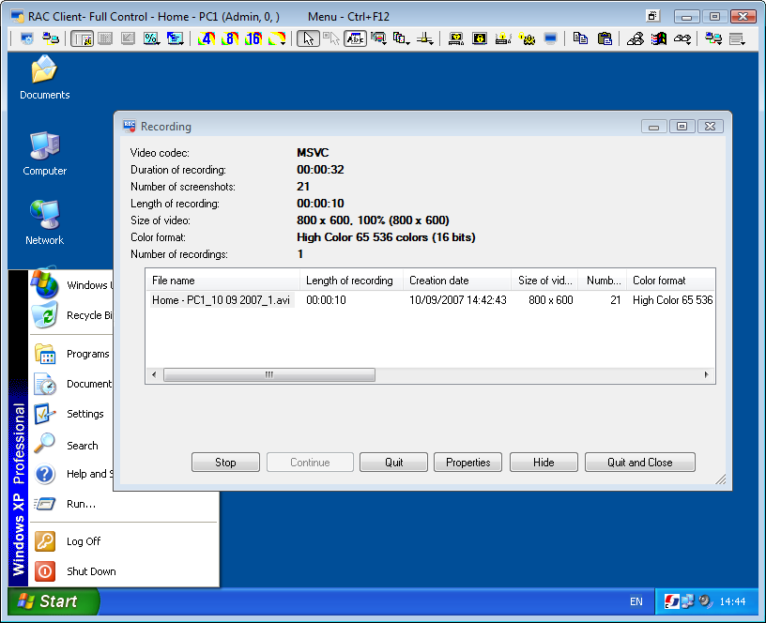Select Log Off in the Start menu

(x=124, y=541)
